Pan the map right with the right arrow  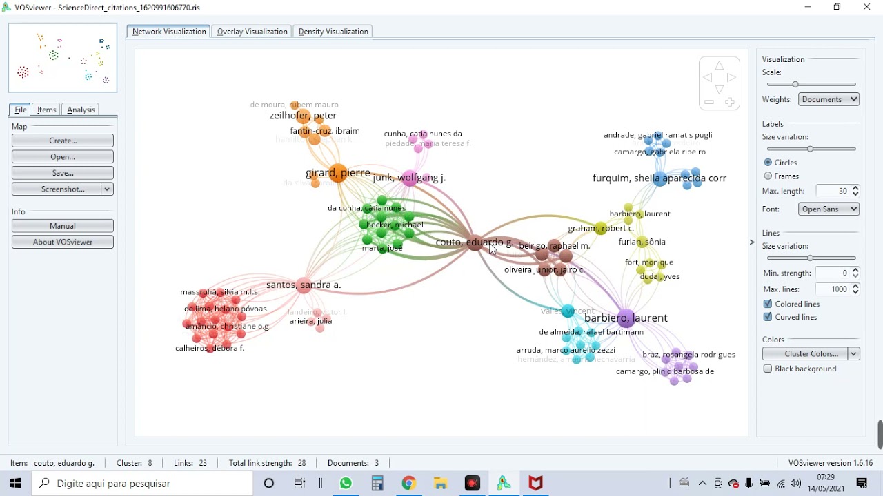[731, 78]
